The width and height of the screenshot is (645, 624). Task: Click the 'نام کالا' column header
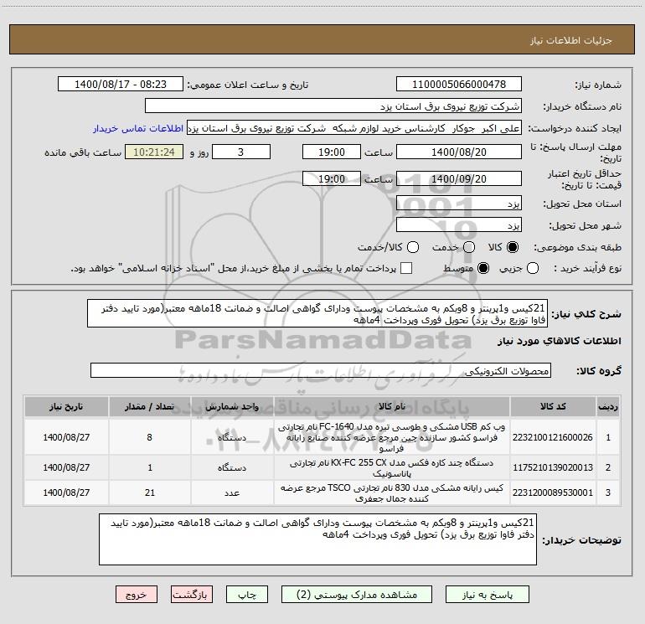(392, 406)
